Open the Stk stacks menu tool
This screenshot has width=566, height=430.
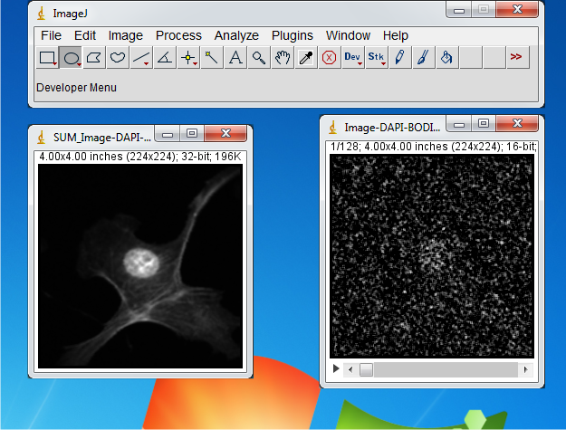tap(377, 57)
